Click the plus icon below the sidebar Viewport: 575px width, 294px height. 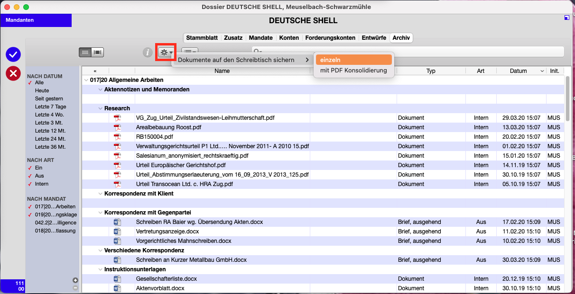75,280
